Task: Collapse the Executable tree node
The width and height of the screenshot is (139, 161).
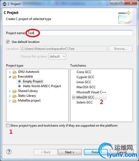Action: (x=10, y=77)
